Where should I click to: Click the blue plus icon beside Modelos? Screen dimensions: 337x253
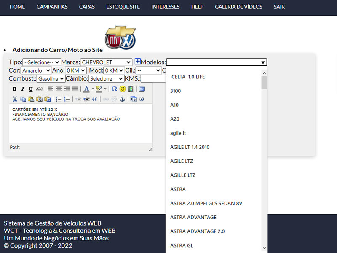[138, 61]
